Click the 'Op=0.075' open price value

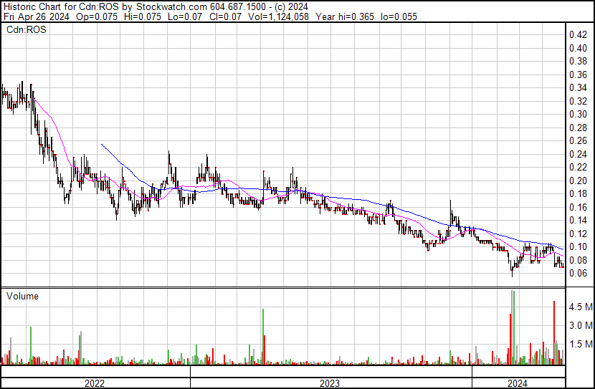pyautogui.click(x=97, y=16)
